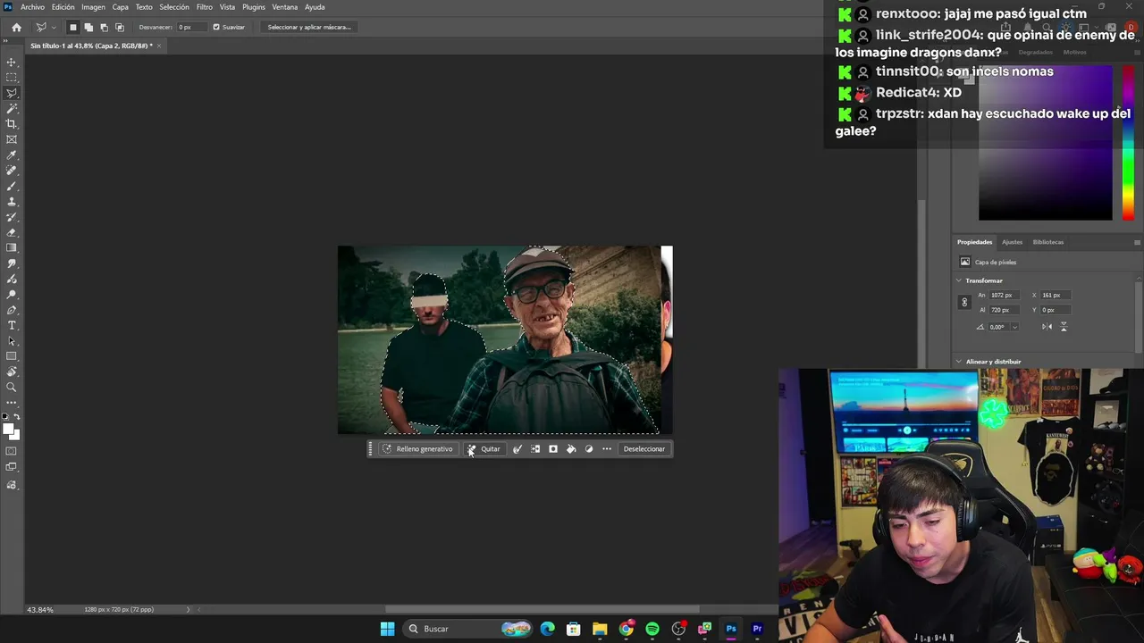Select the Adjustment Brush tool
The image size is (1144, 643).
pos(12,279)
